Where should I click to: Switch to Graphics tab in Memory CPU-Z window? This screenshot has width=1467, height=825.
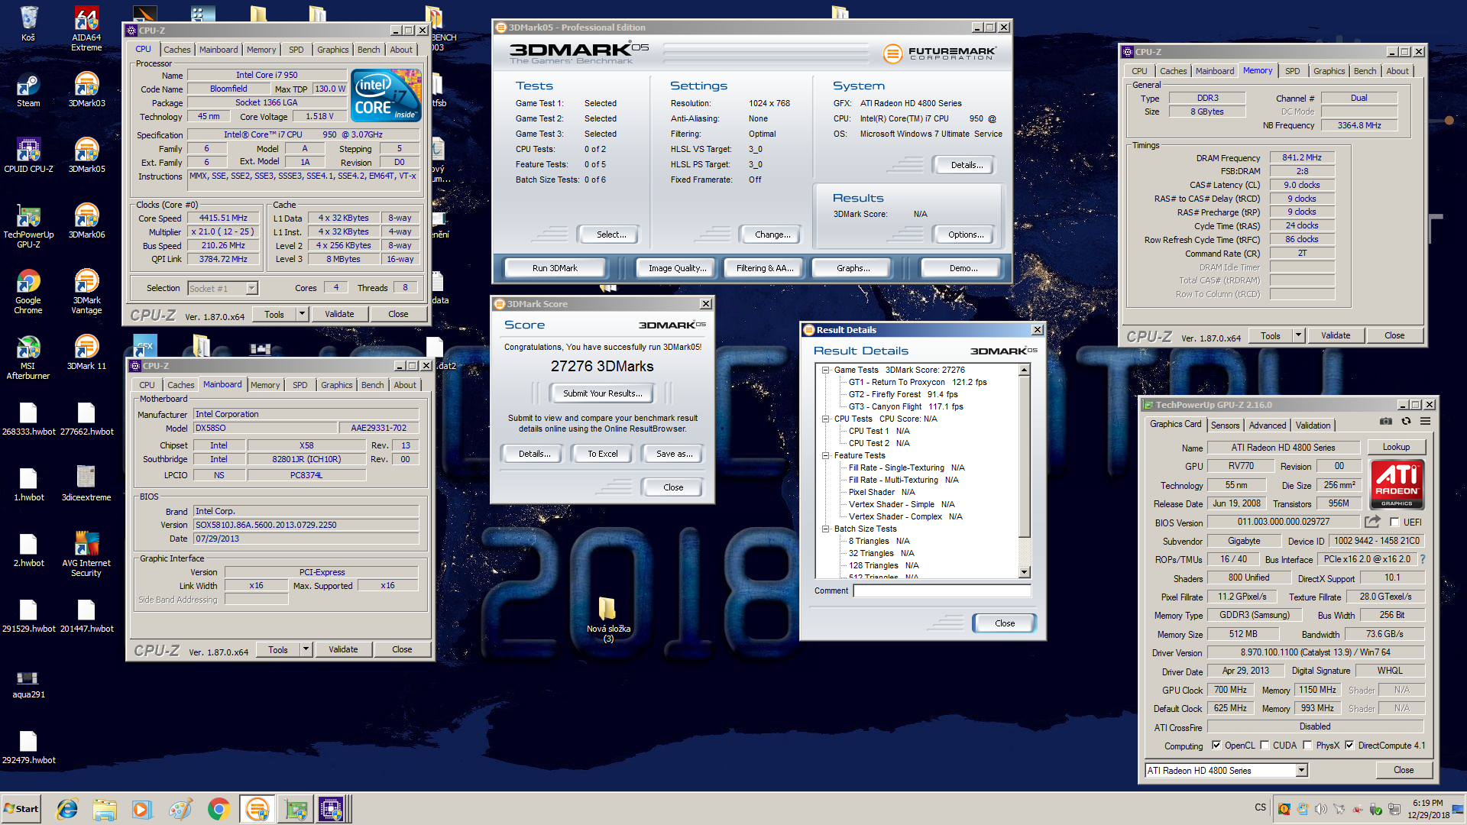[1329, 71]
